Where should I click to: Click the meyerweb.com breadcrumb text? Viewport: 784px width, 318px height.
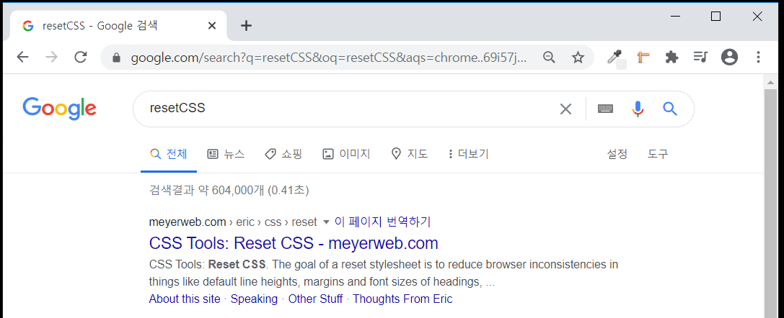click(x=188, y=222)
